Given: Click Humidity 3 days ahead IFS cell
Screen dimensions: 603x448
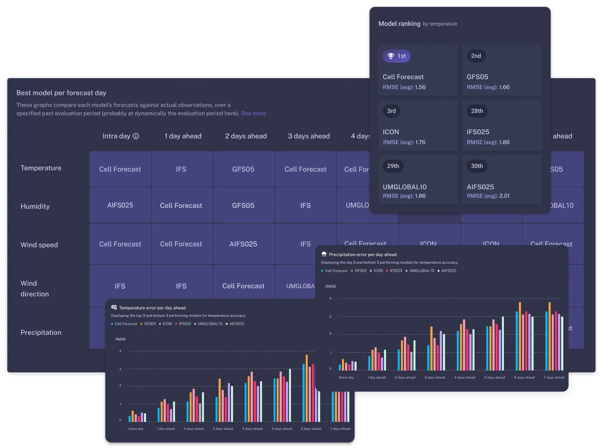Looking at the screenshot, I should [305, 205].
